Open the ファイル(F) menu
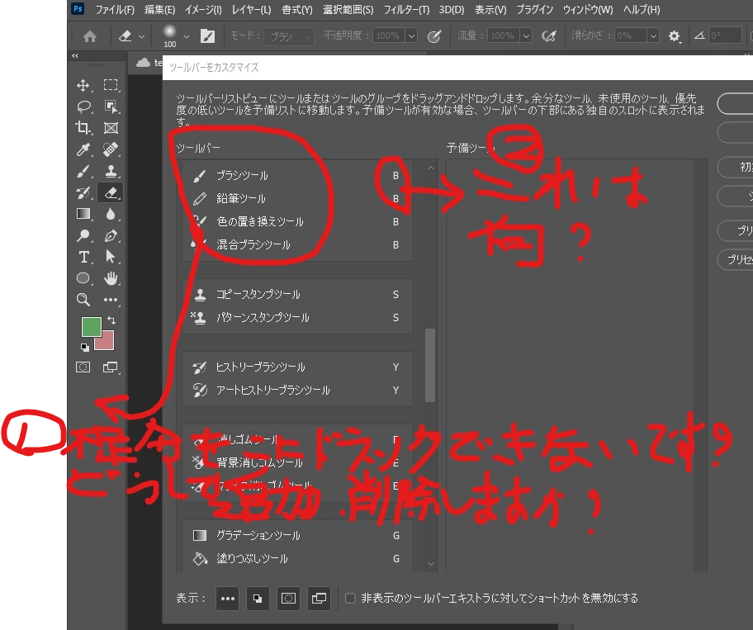 [115, 10]
